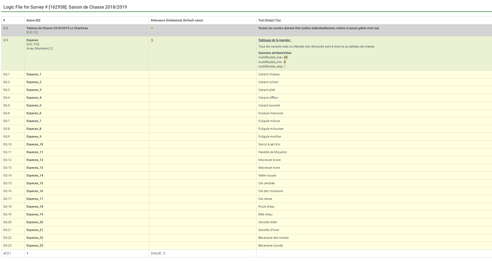Click the 'Tableau de Chasse 2018/2019 Le Chartreau' group title
Viewport: 492px width, 261px height.
[57, 28]
